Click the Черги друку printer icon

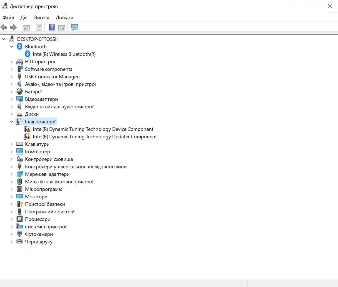19,241
